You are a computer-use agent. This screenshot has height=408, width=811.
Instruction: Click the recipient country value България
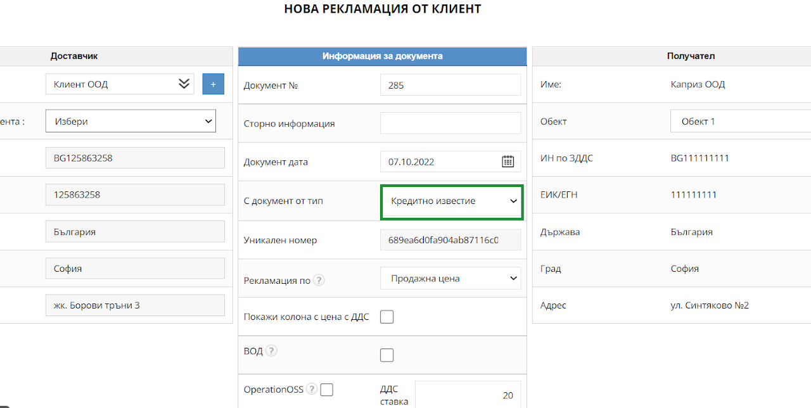[691, 232]
